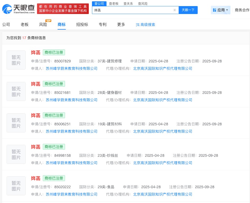
Task: Select the 老板 navigation tab
Action: [24, 24]
